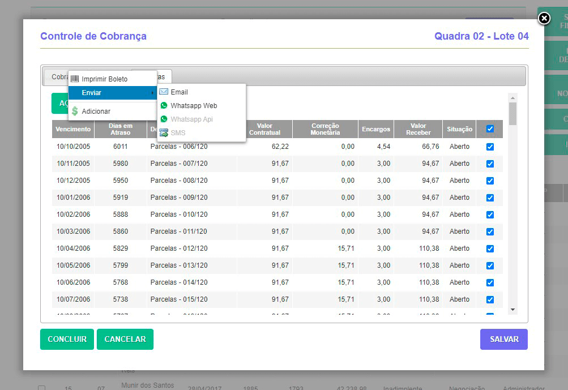Click the SALVAR button

pos(503,339)
